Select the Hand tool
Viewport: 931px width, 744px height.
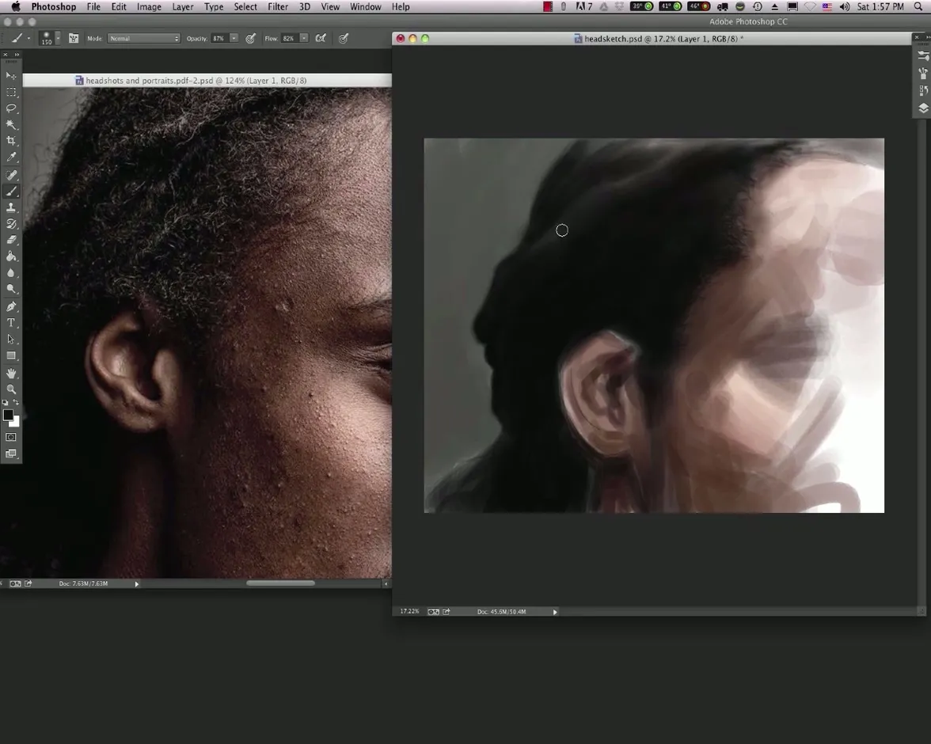click(11, 373)
